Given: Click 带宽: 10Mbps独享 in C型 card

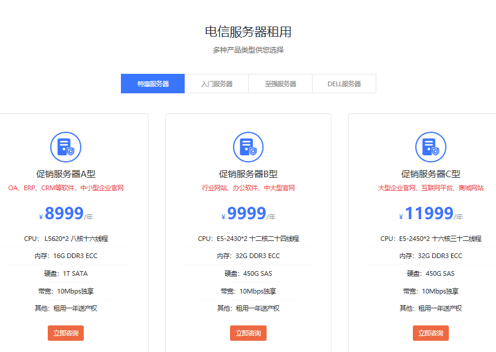Looking at the screenshot, I should click(x=431, y=291).
